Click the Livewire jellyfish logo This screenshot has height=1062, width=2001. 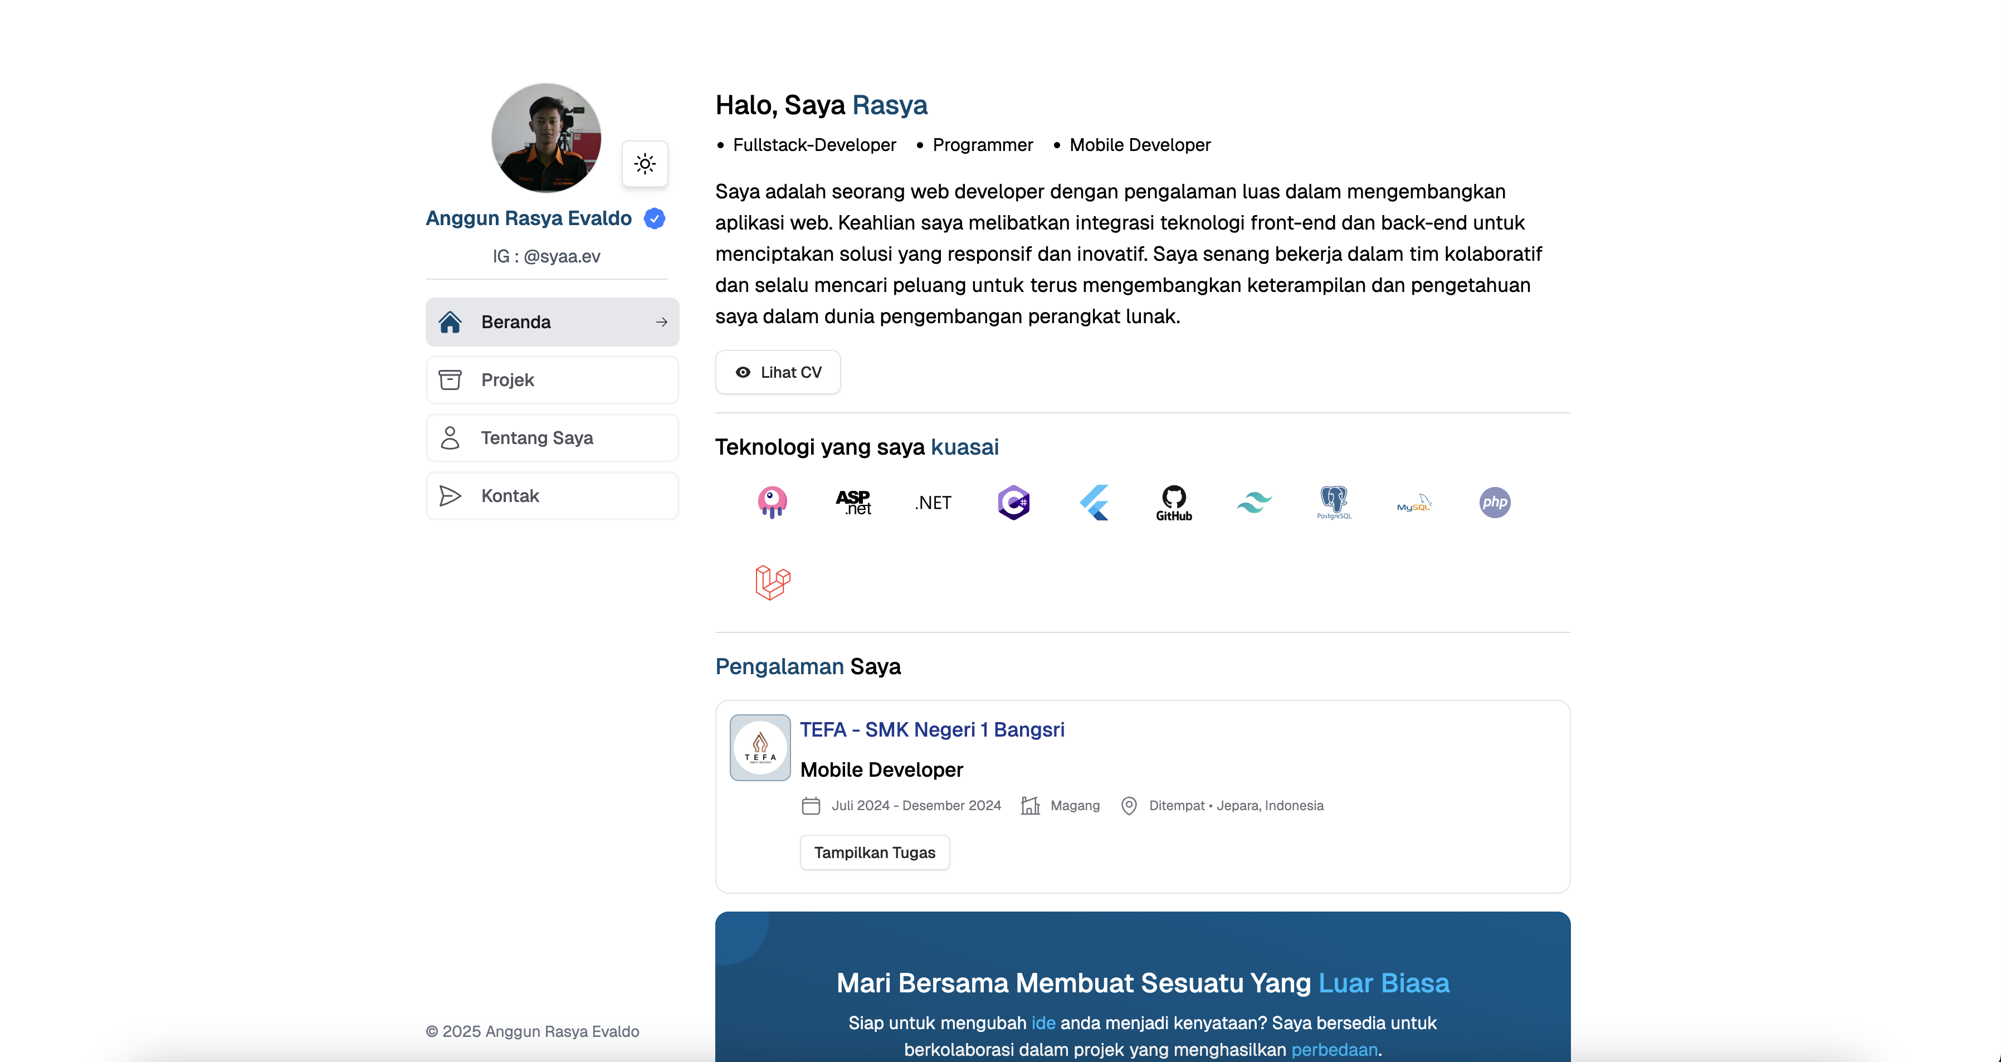[772, 503]
